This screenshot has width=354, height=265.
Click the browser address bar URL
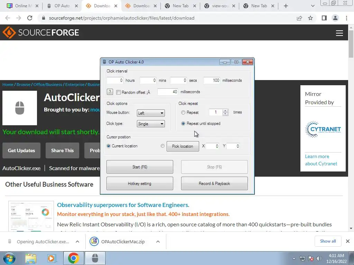tap(122, 18)
